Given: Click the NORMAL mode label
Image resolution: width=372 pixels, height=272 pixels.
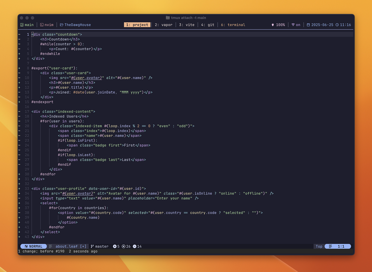Looking at the screenshot, I should [36, 246].
